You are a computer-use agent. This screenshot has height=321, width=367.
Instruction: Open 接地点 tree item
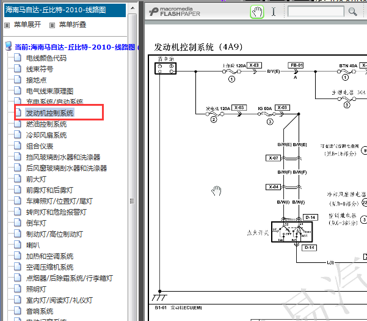point(36,80)
